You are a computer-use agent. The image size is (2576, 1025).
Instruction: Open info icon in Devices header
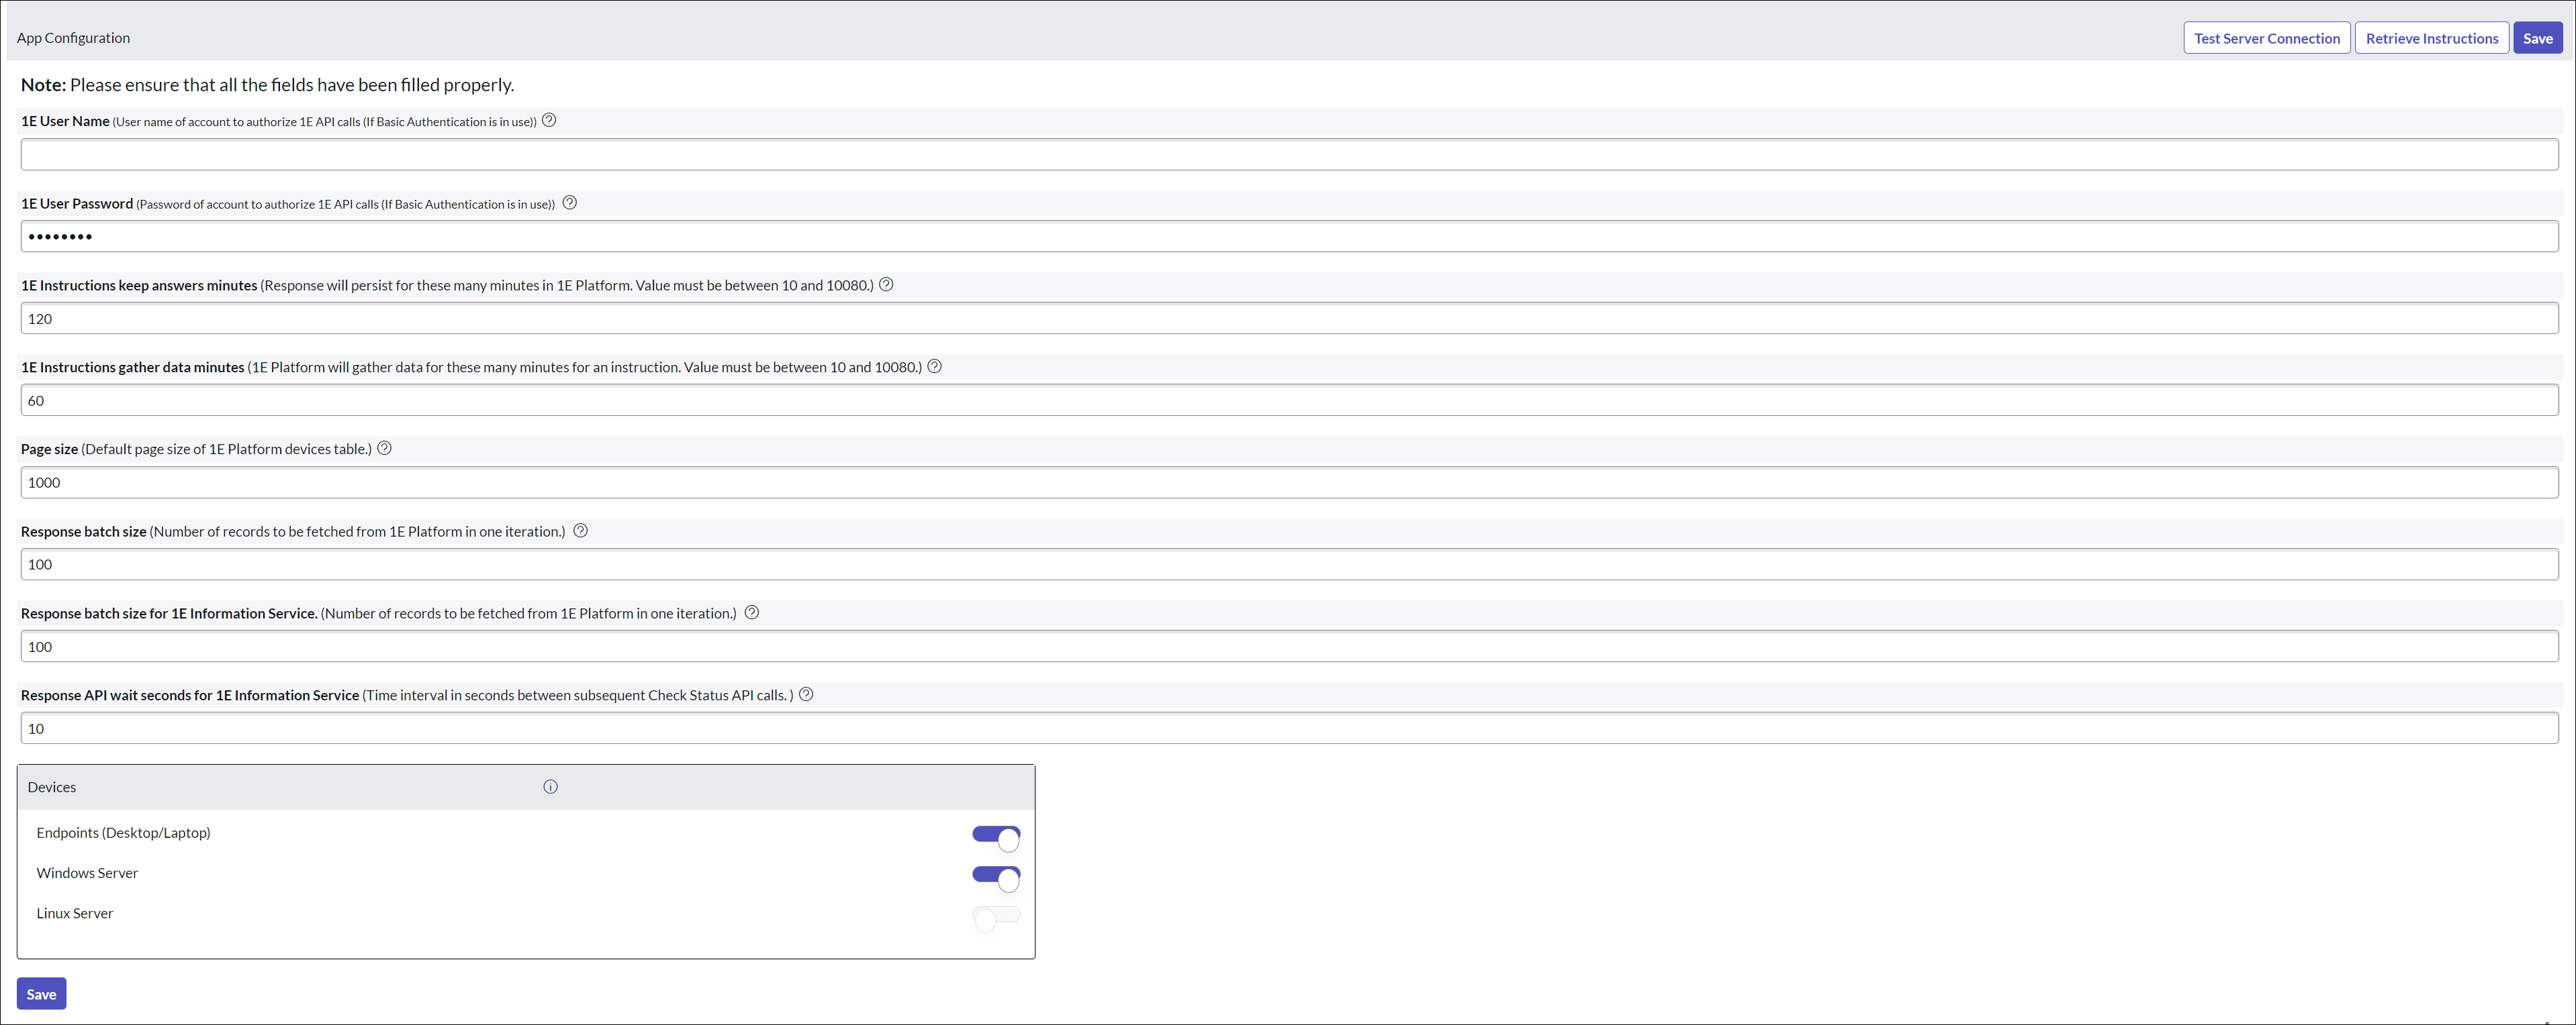click(x=550, y=788)
